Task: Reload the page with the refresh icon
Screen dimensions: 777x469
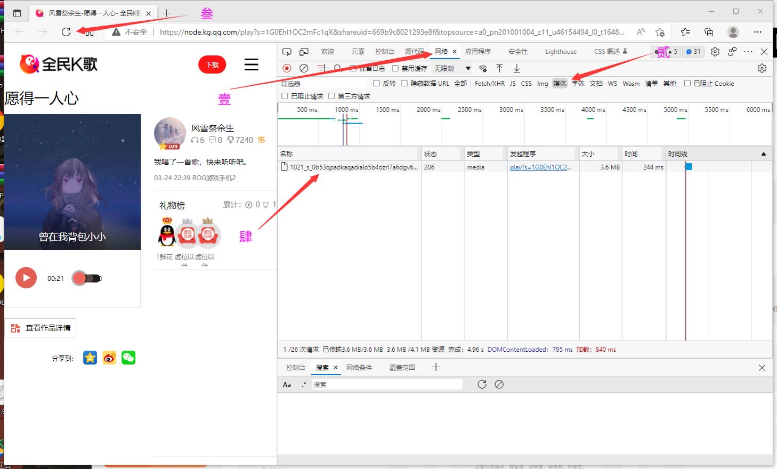Action: pos(66,32)
